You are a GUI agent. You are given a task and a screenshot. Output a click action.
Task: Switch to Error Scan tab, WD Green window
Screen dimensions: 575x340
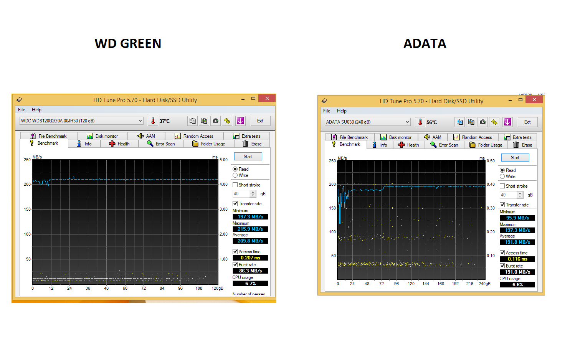pyautogui.click(x=161, y=144)
